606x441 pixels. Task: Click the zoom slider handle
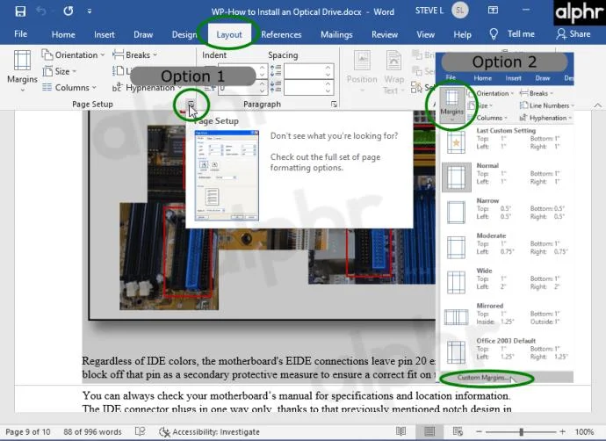(521, 431)
